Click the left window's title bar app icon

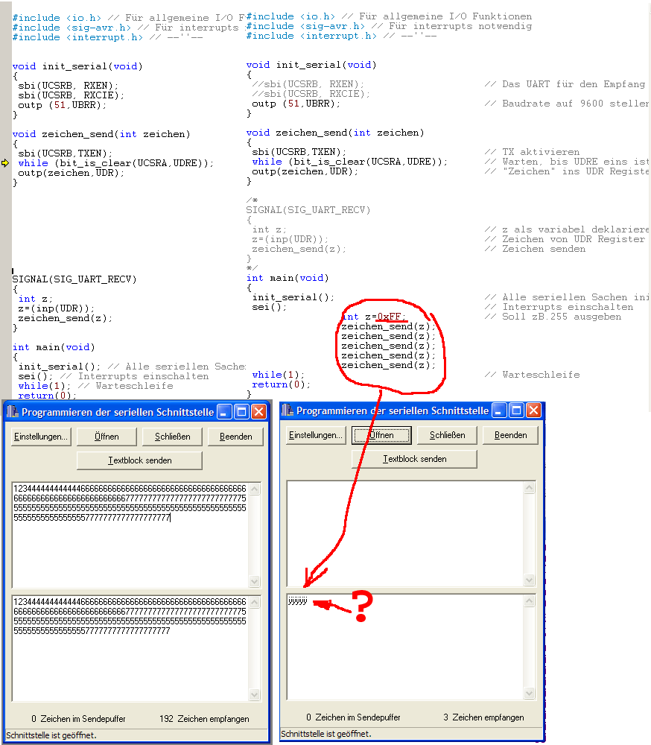click(x=13, y=411)
